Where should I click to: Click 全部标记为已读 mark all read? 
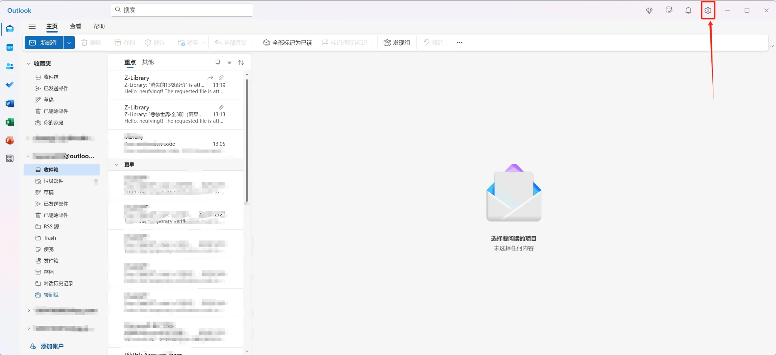click(x=288, y=43)
